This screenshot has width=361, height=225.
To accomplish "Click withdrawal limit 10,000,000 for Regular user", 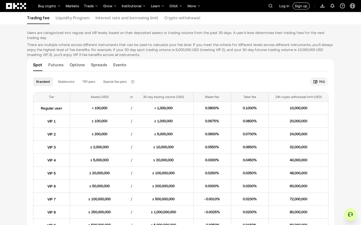I will click(x=298, y=108).
